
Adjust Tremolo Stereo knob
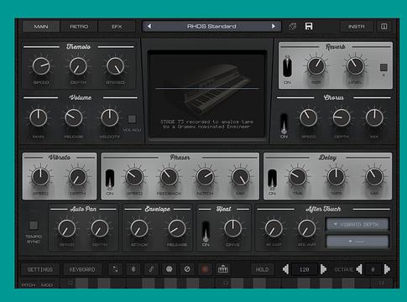[x=115, y=66]
